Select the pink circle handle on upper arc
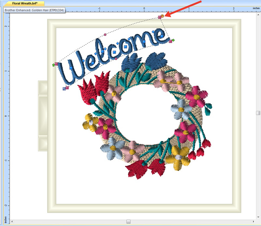 coord(105,34)
